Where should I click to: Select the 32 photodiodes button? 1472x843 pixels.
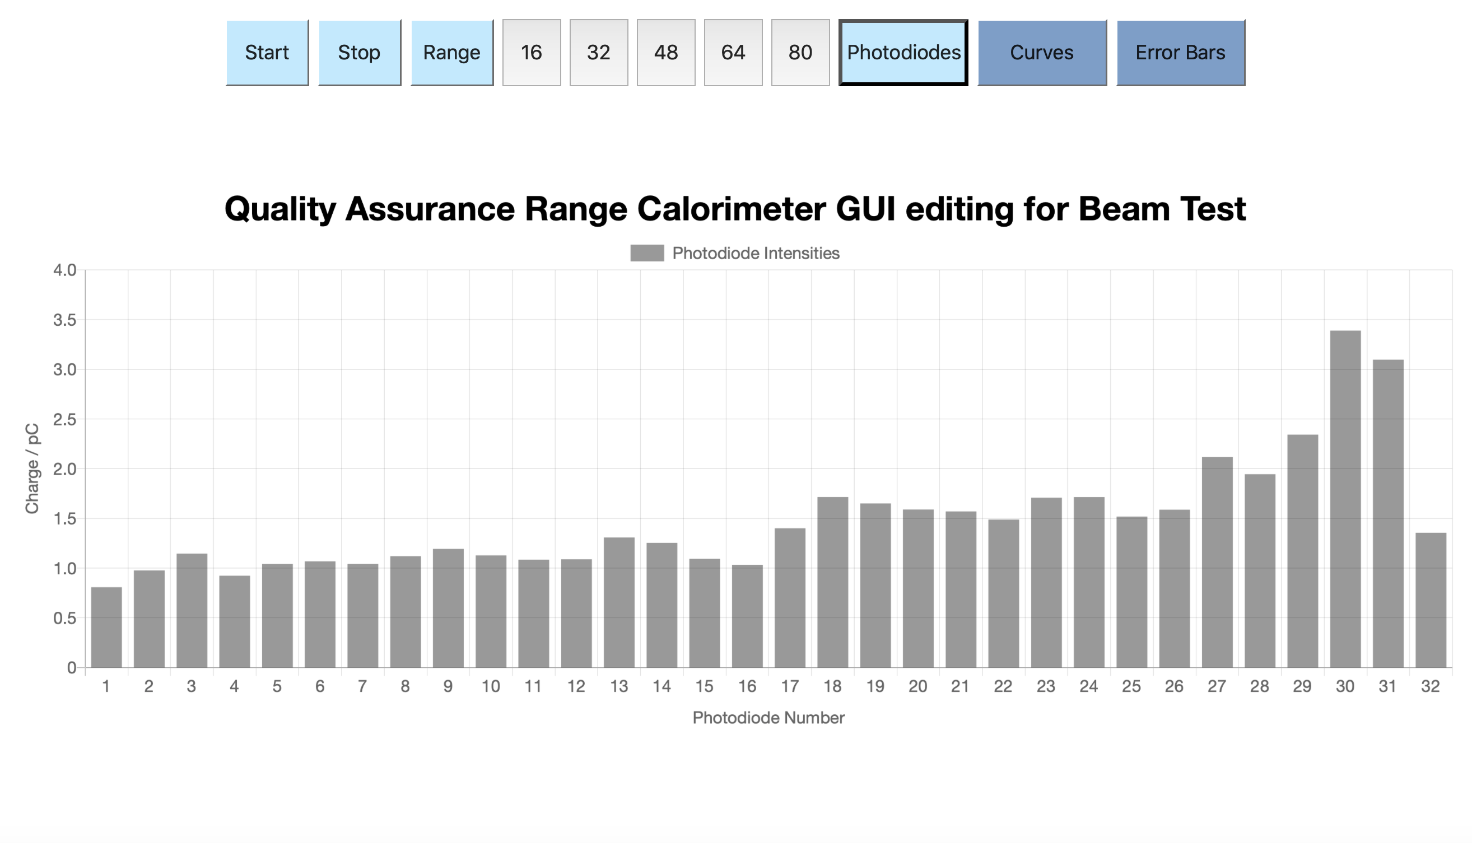click(x=598, y=53)
